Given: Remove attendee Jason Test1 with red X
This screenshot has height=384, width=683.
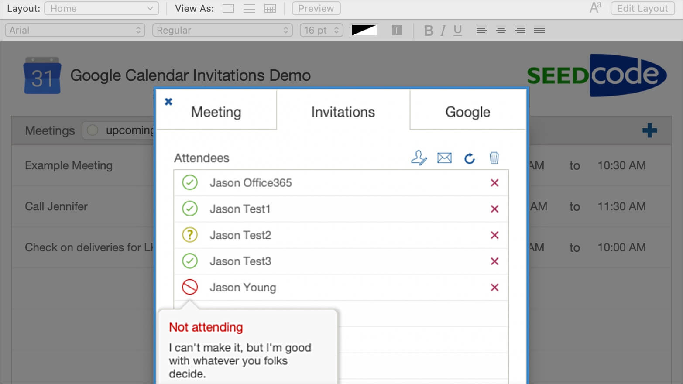Looking at the screenshot, I should [494, 209].
